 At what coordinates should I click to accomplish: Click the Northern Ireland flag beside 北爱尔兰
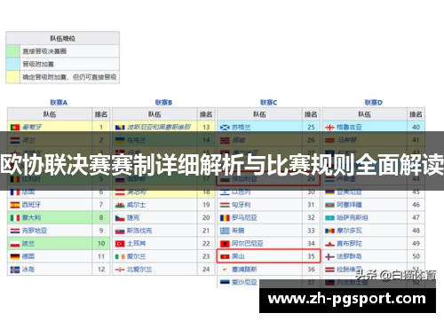click(x=120, y=270)
